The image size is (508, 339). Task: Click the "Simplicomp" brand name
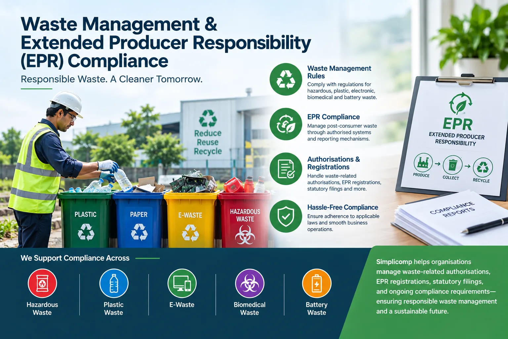tap(394, 262)
